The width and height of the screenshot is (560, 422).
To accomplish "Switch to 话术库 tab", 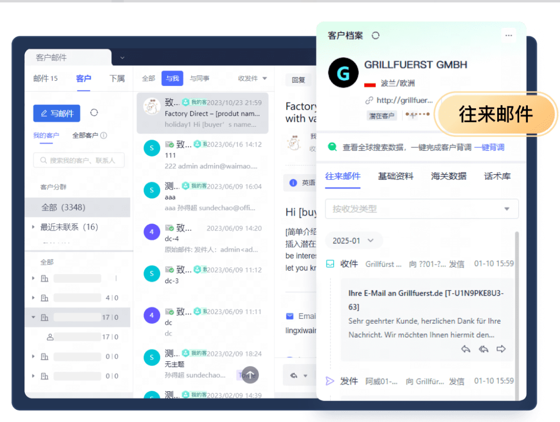I will click(497, 176).
